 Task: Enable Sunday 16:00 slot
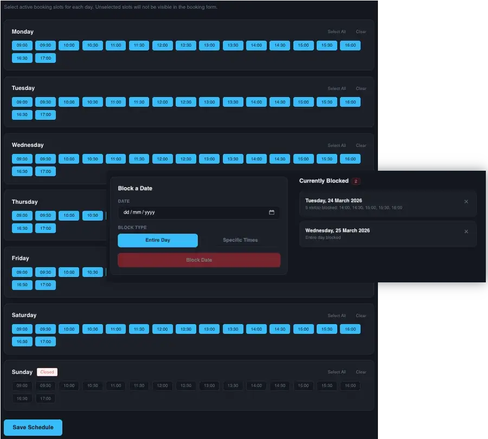pyautogui.click(x=350, y=386)
